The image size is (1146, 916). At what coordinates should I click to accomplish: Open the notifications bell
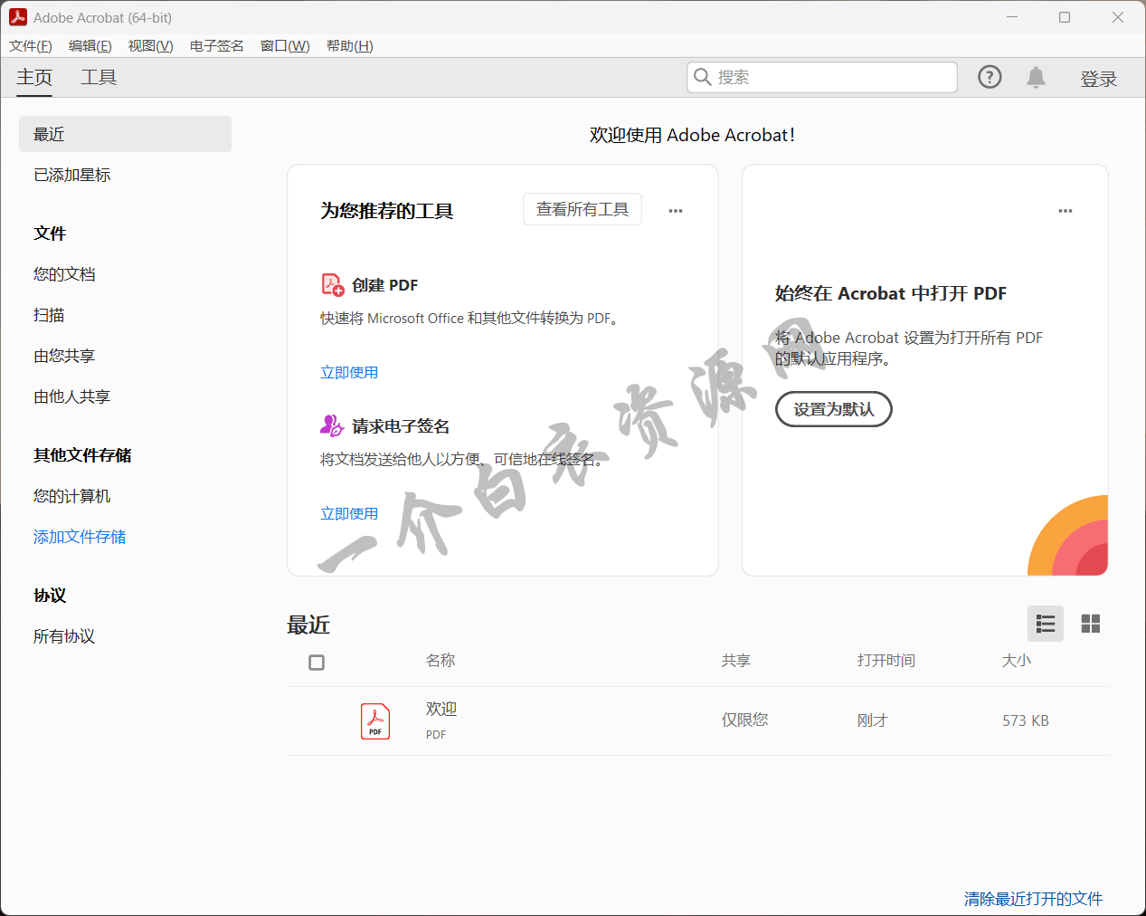[1036, 78]
